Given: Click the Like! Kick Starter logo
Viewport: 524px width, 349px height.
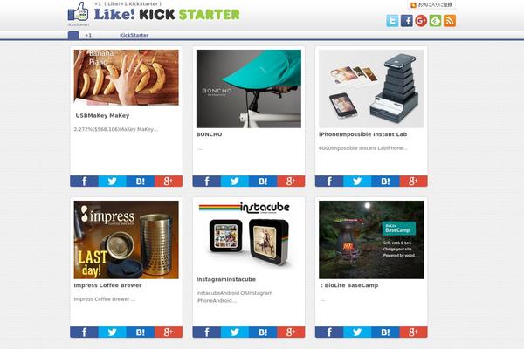Looking at the screenshot, I should coord(154,13).
